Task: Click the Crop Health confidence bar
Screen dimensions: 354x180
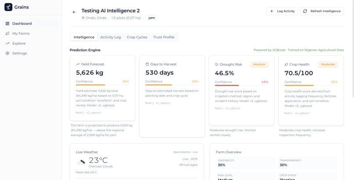Action: (x=311, y=85)
